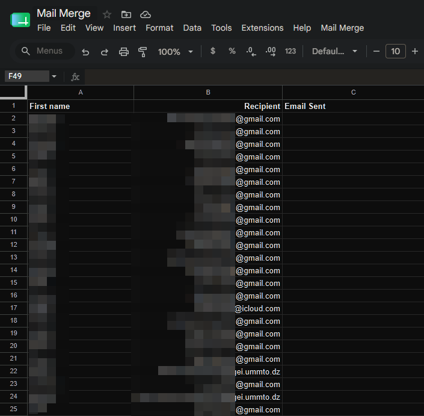Open the Tools menu

pos(221,28)
